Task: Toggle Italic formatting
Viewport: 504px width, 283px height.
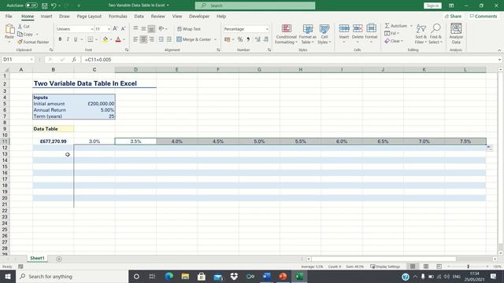Action: point(68,39)
